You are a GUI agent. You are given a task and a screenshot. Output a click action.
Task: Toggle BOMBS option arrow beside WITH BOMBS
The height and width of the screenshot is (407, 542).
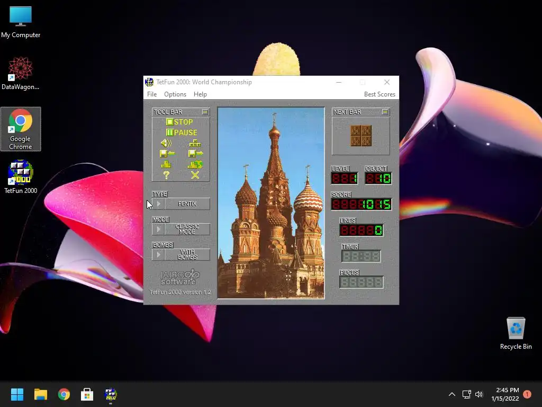coord(158,255)
